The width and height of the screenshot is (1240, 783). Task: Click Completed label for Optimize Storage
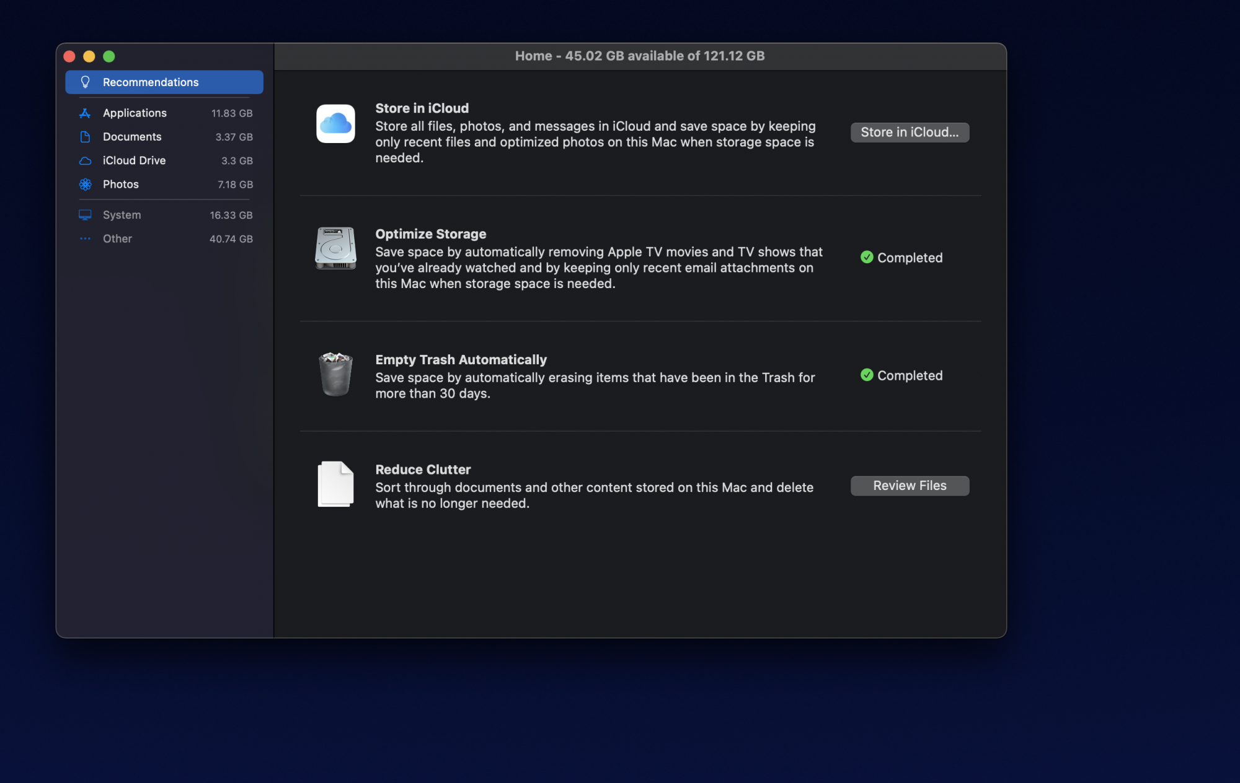coord(910,258)
